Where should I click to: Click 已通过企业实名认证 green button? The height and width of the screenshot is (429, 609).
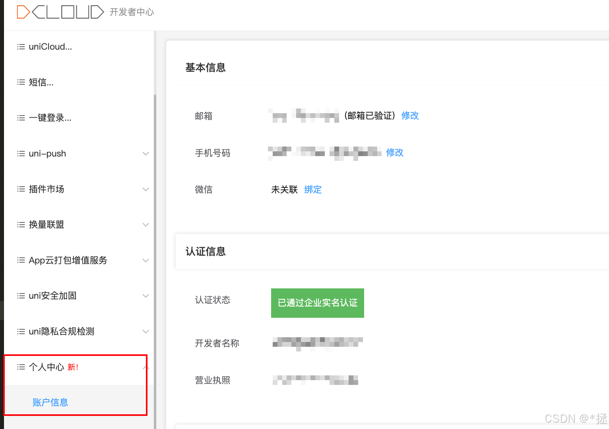[x=318, y=303]
